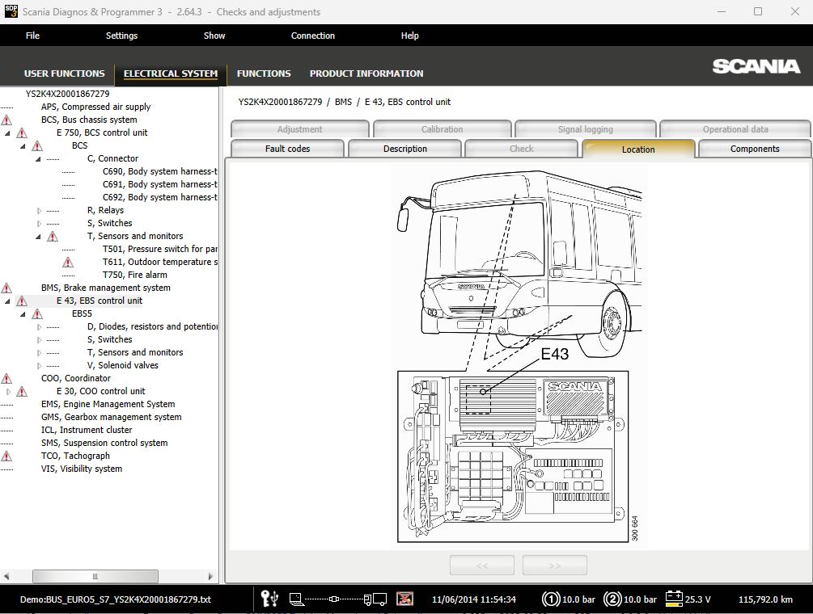Open the Fault codes tab
The image size is (813, 614).
(x=287, y=149)
